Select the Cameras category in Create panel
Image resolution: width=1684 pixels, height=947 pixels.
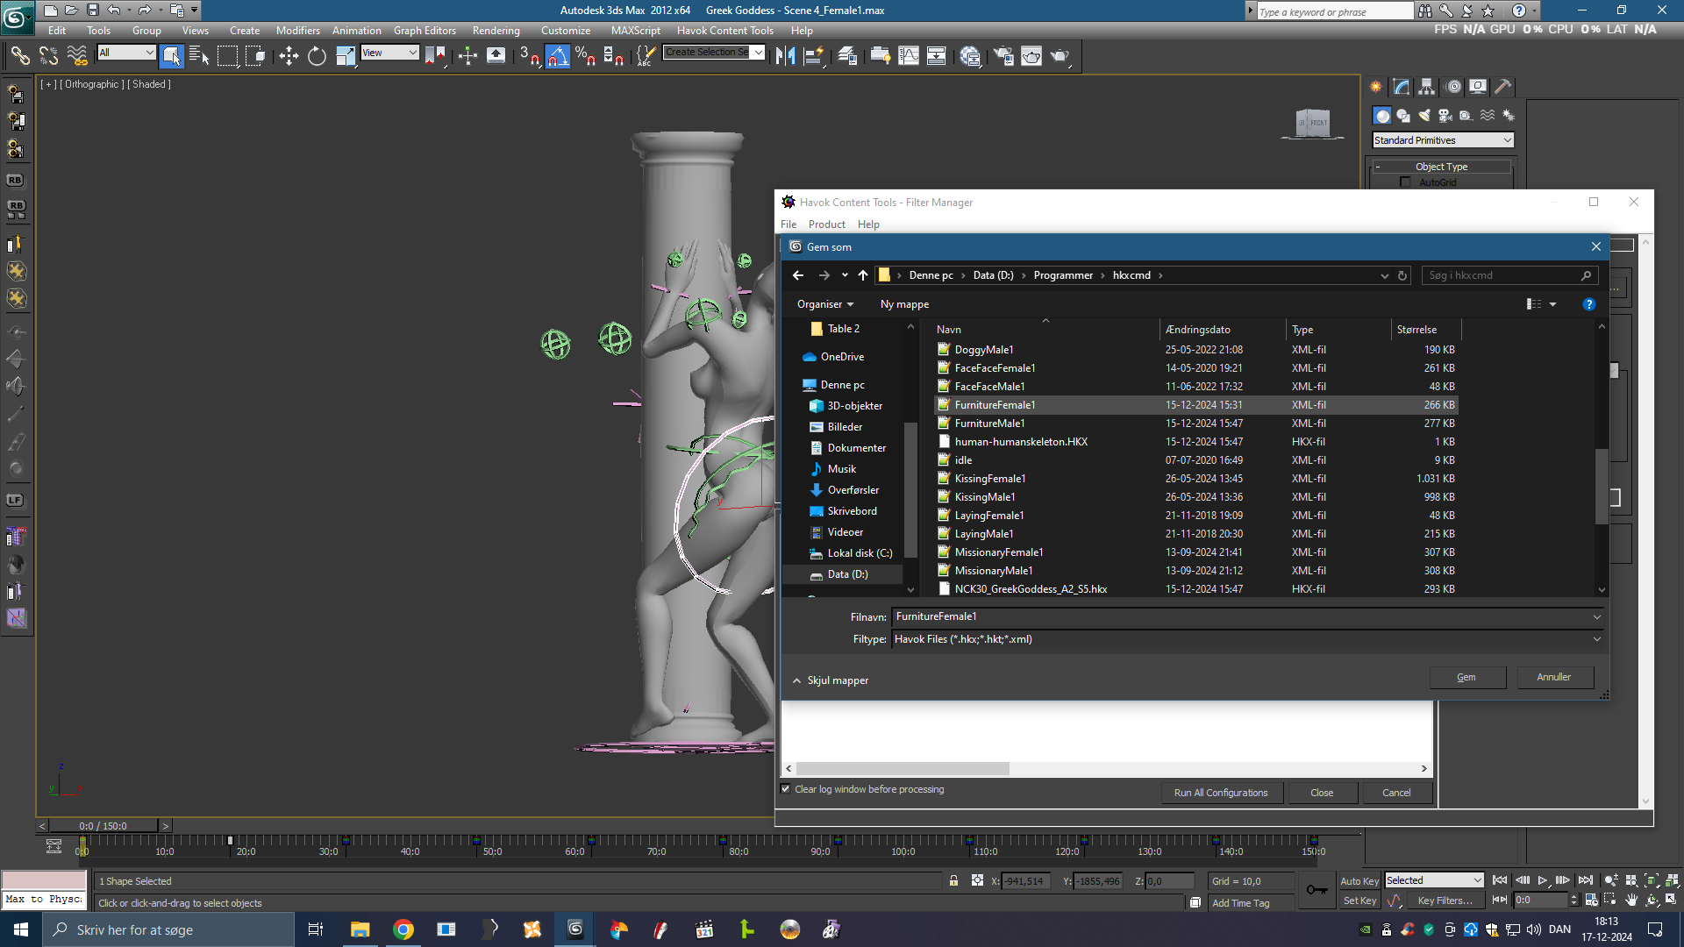coord(1445,116)
